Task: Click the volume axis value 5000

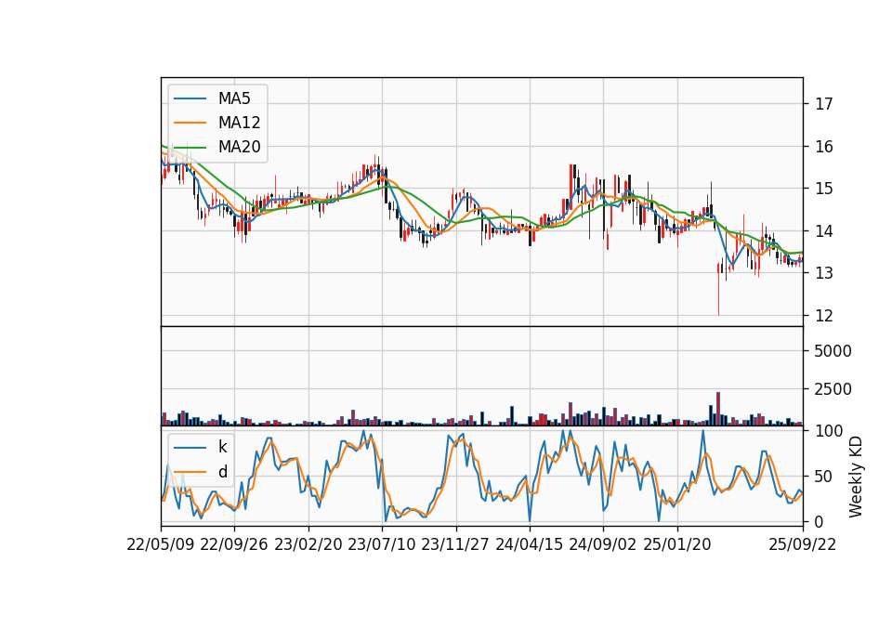Action: pos(833,351)
